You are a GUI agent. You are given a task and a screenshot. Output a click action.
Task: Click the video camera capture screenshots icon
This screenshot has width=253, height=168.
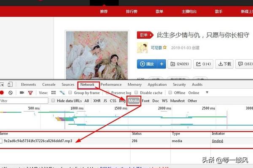(x=22, y=92)
